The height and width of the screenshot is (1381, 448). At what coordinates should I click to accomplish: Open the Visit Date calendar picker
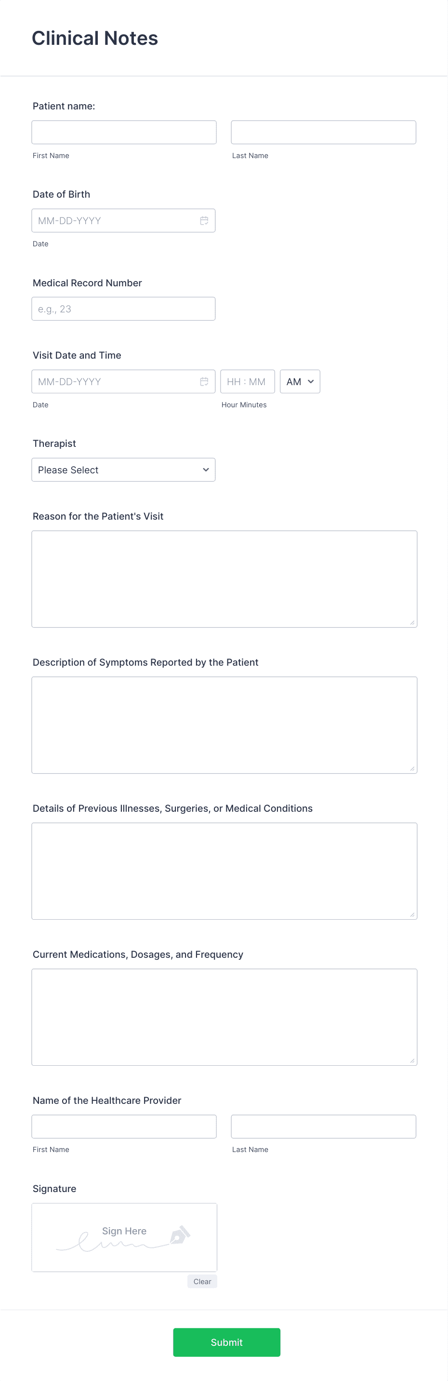click(204, 381)
